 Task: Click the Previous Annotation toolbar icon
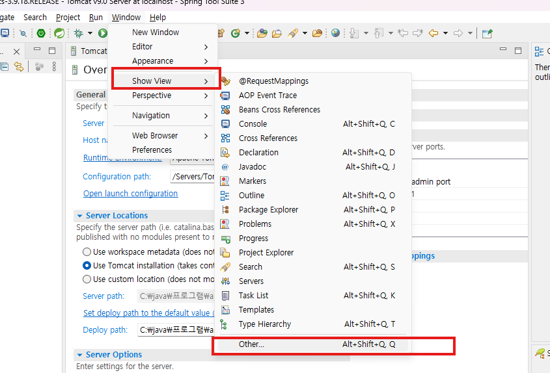[x=378, y=33]
